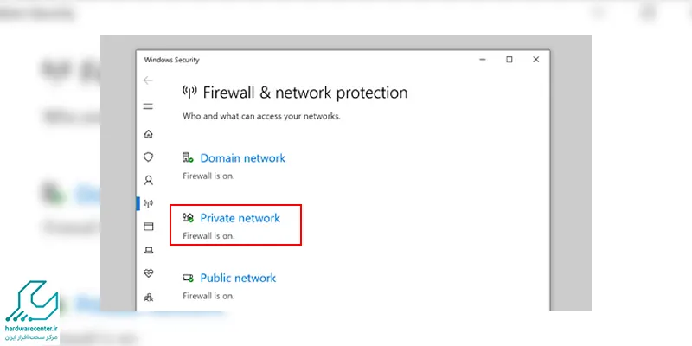Click the Public network icon
Viewport: 692px width, 346px height.
point(188,278)
